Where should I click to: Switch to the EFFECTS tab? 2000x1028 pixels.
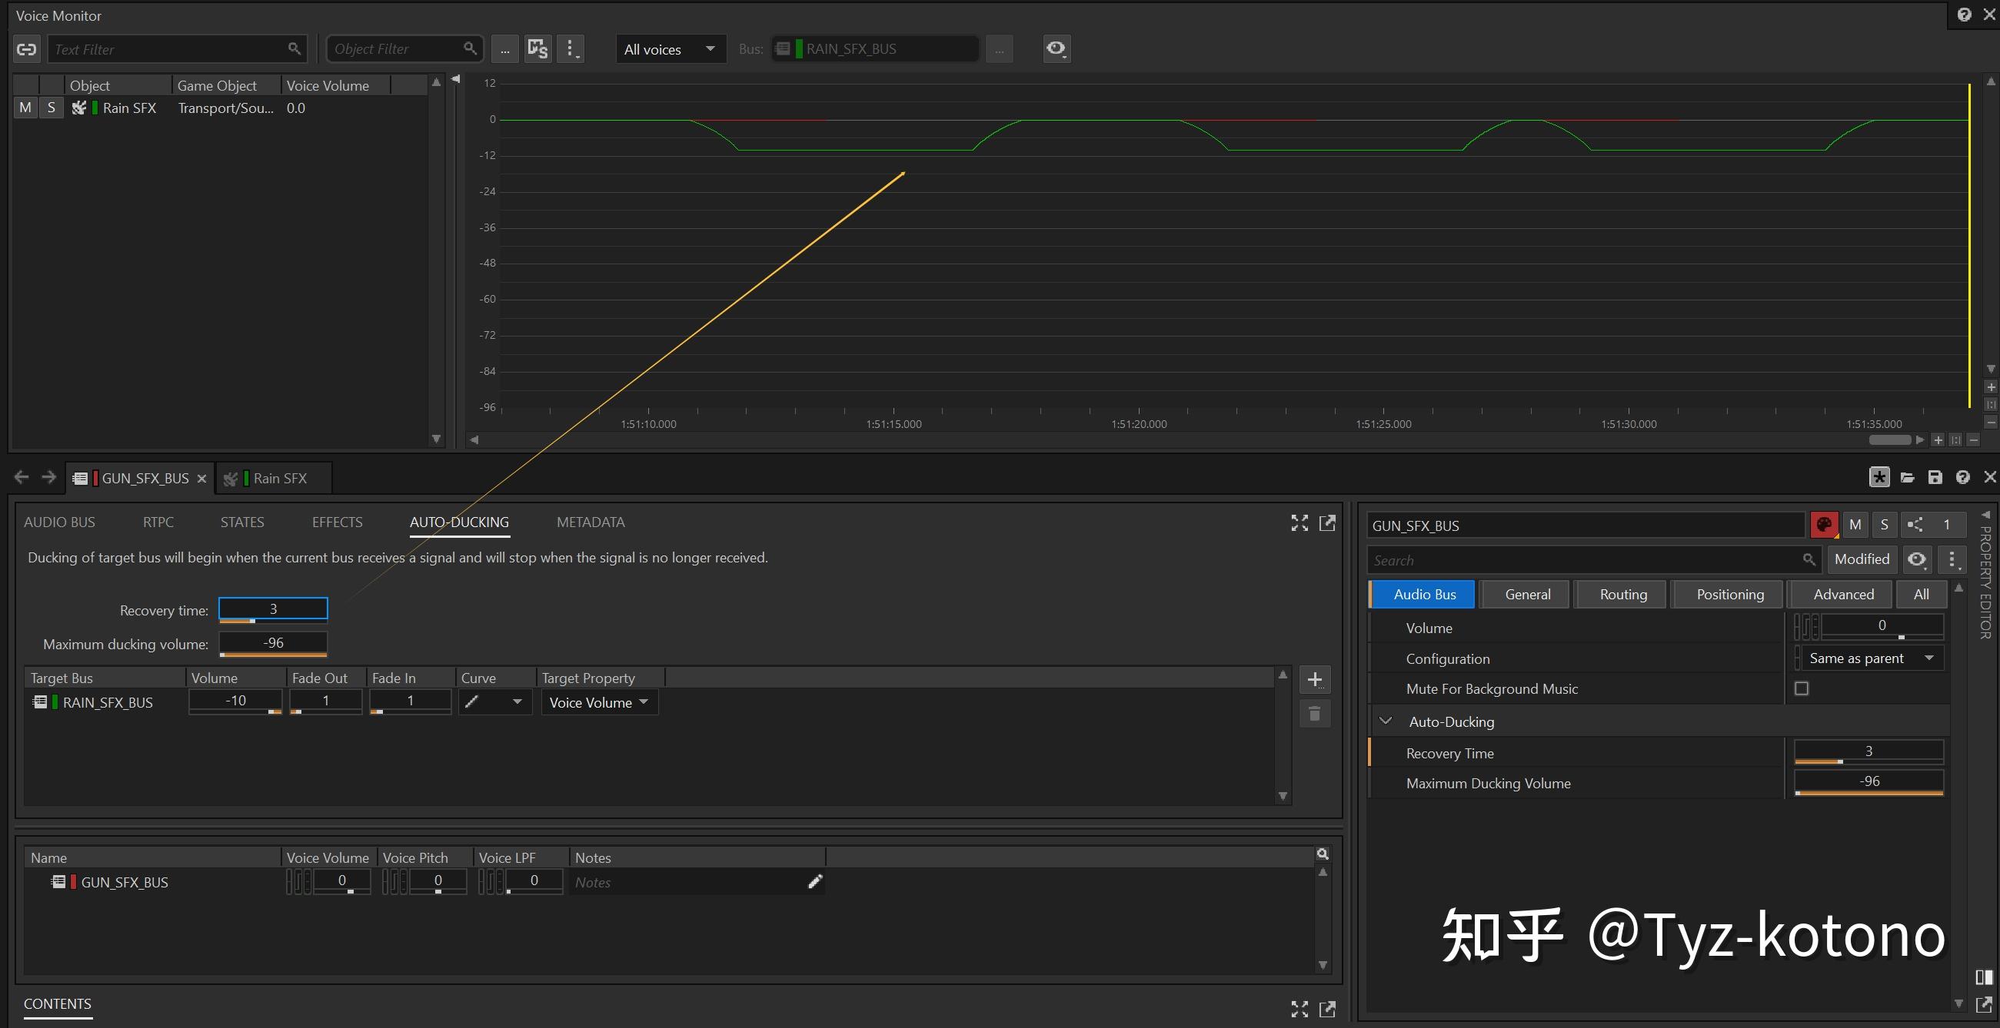point(337,522)
